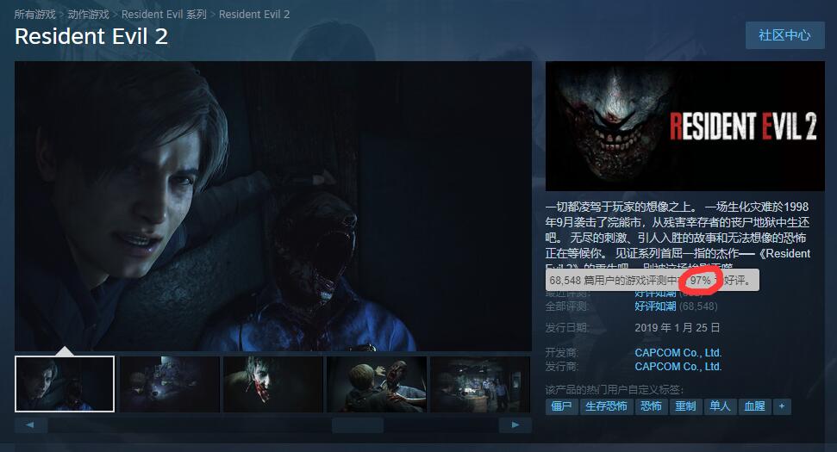The height and width of the screenshot is (452, 837).
Task: Click the 该产品的热门用户自定义标签 label
Action: click(x=615, y=390)
